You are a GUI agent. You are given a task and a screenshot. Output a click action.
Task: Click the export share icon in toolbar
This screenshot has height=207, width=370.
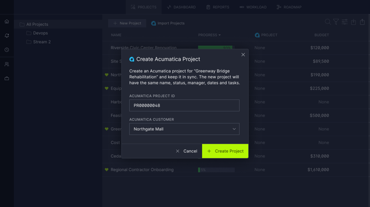click(362, 22)
